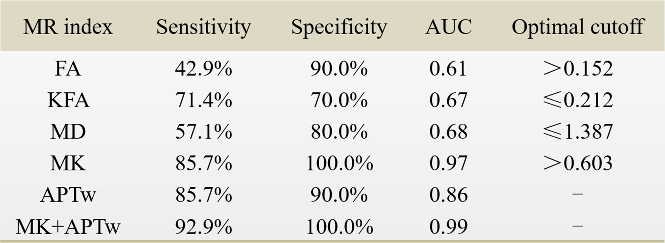This screenshot has height=243, width=665.
Task: Click the MD cutoff value ≤1.387
Action: (578, 132)
